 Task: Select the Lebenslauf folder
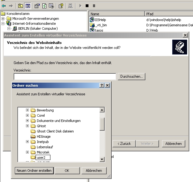[x=44, y=147]
